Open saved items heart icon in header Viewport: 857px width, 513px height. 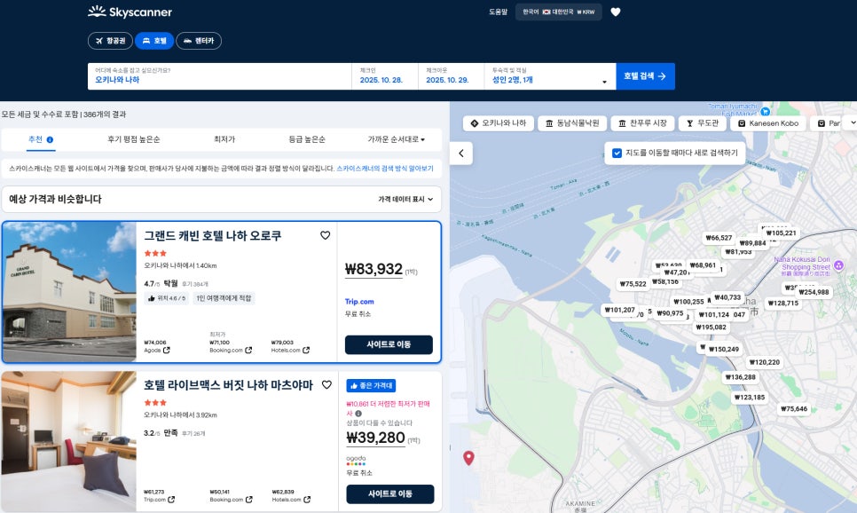616,12
